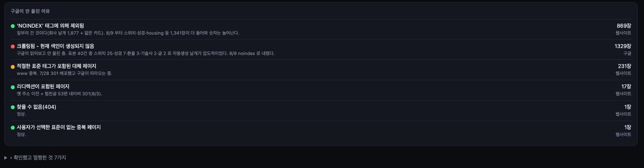Open the 찾을 수 없음(404) row title
The image size is (644, 168).
36,107
